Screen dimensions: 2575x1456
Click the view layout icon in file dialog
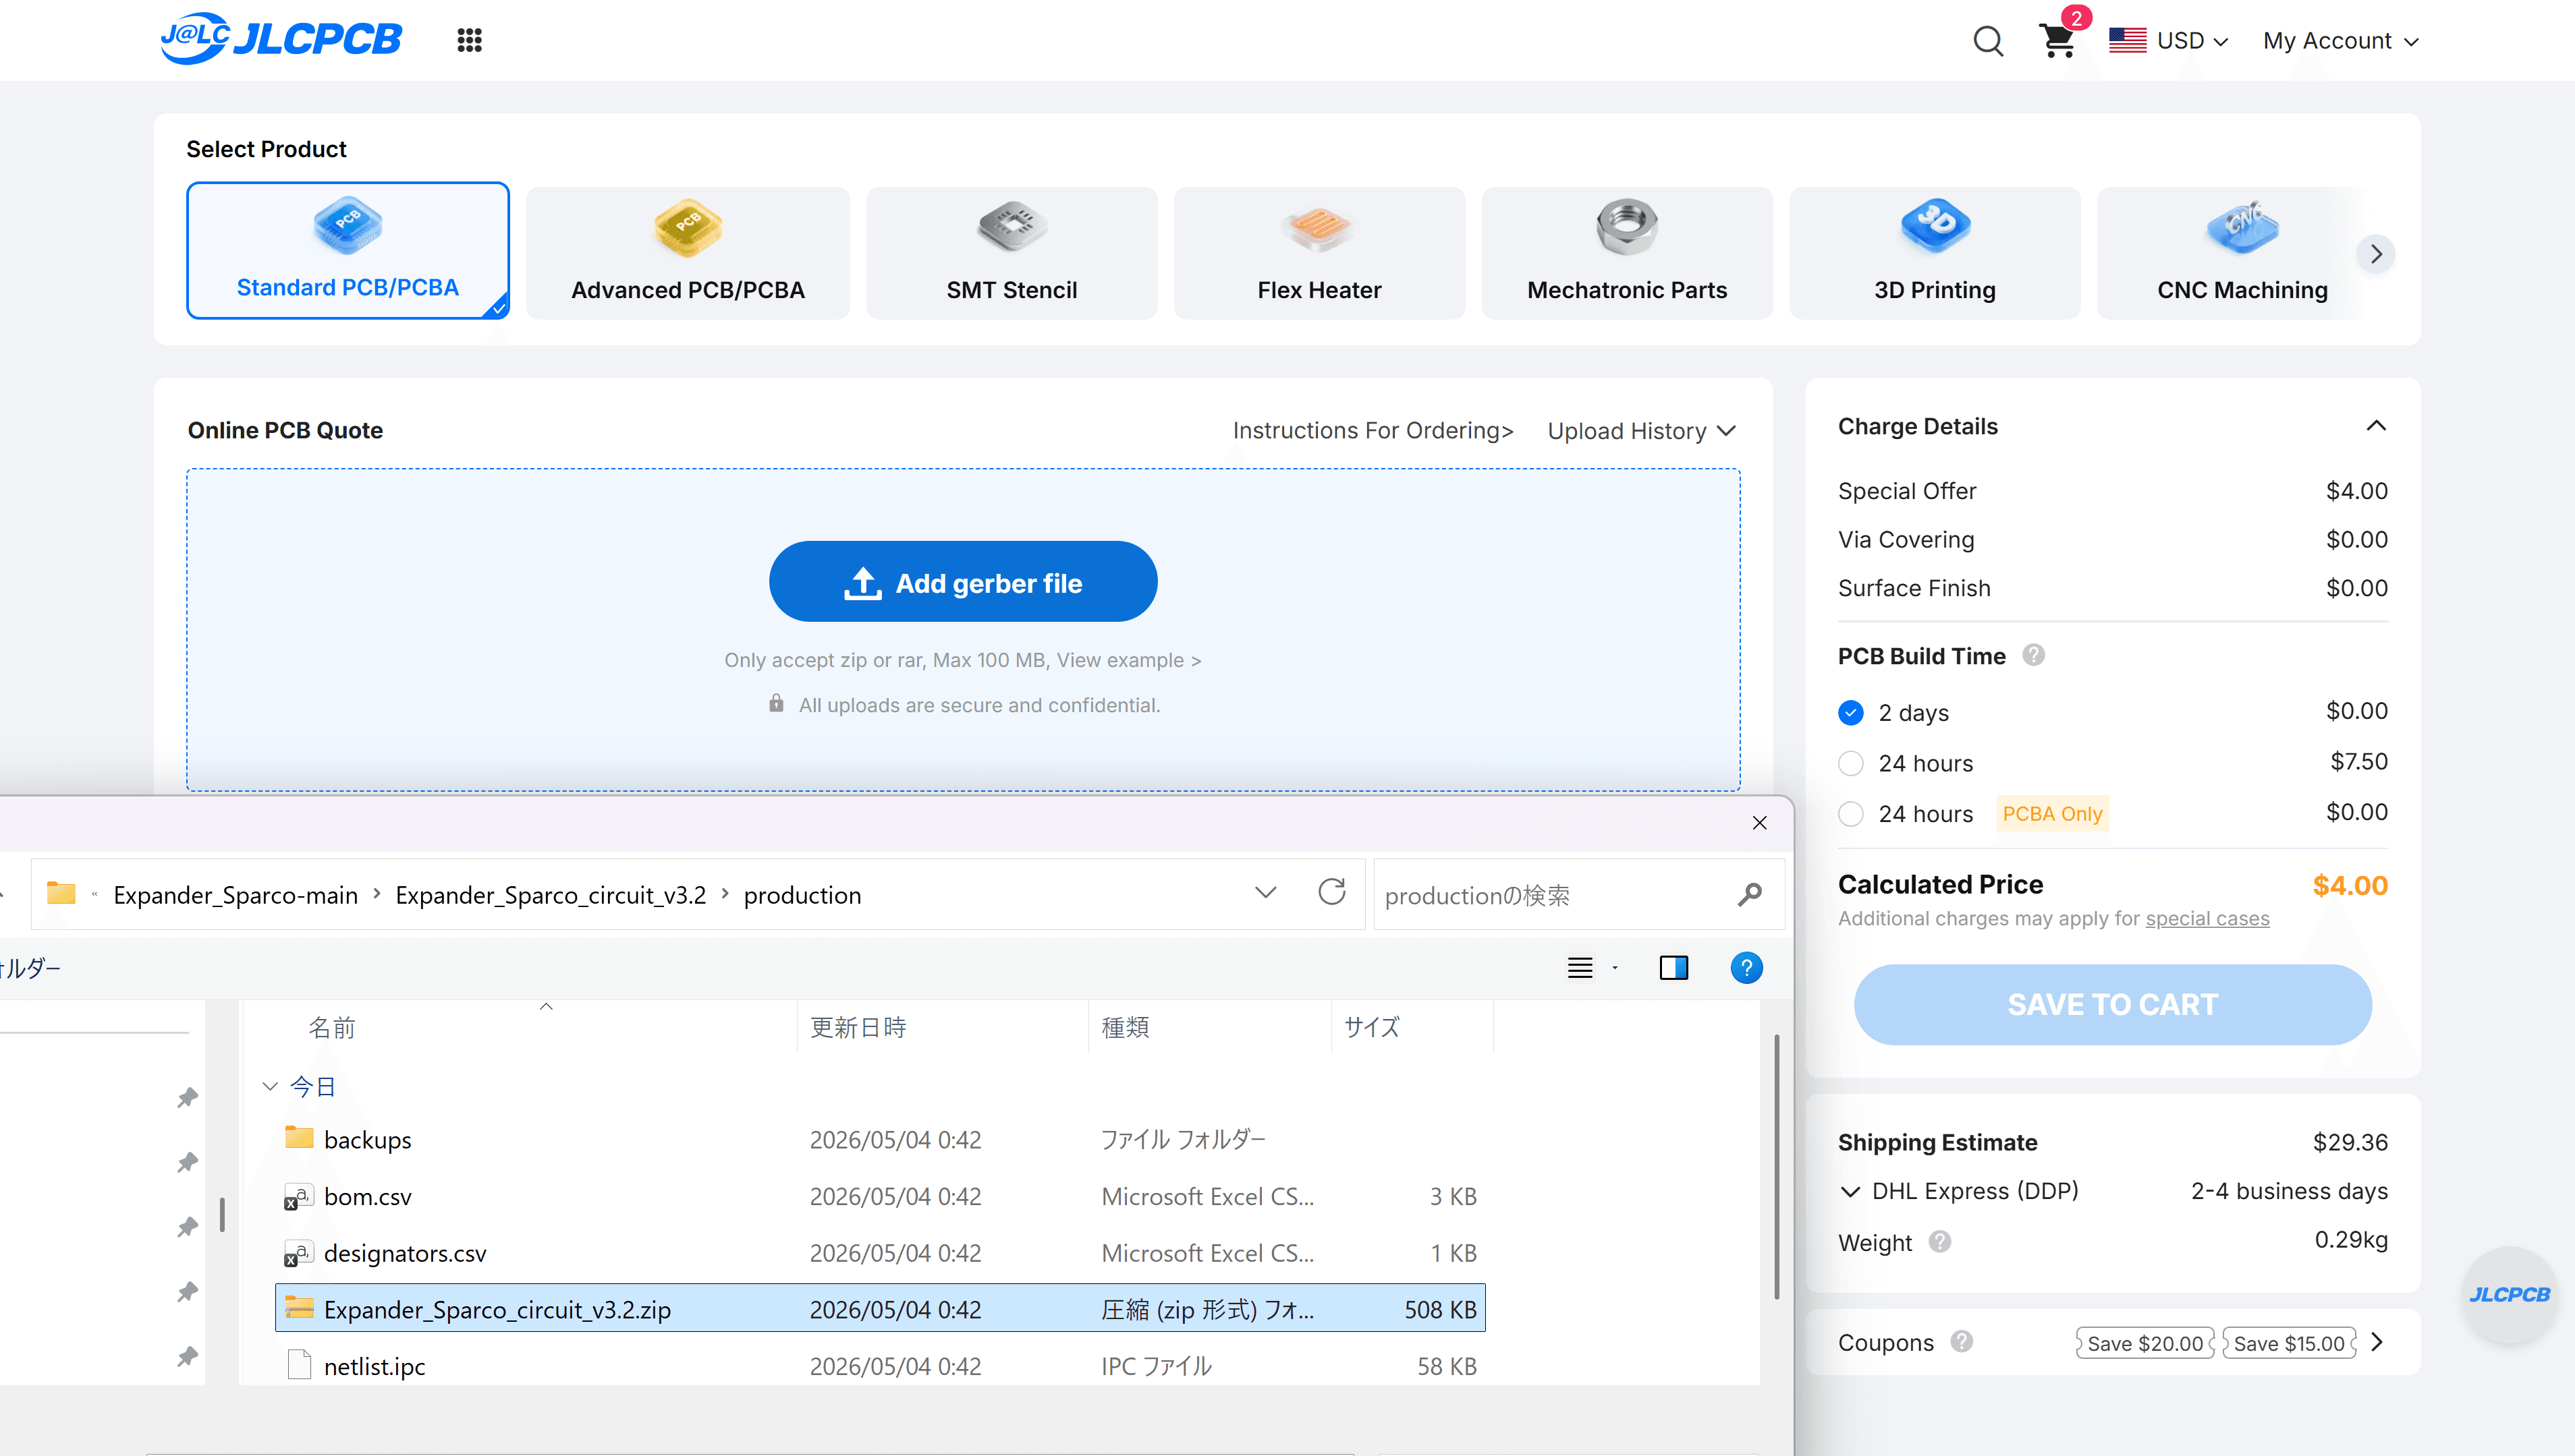(1580, 968)
